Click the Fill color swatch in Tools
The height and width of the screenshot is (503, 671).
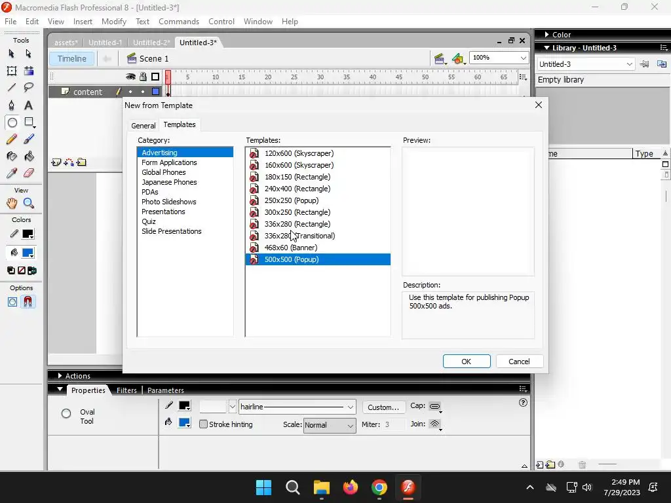[28, 253]
